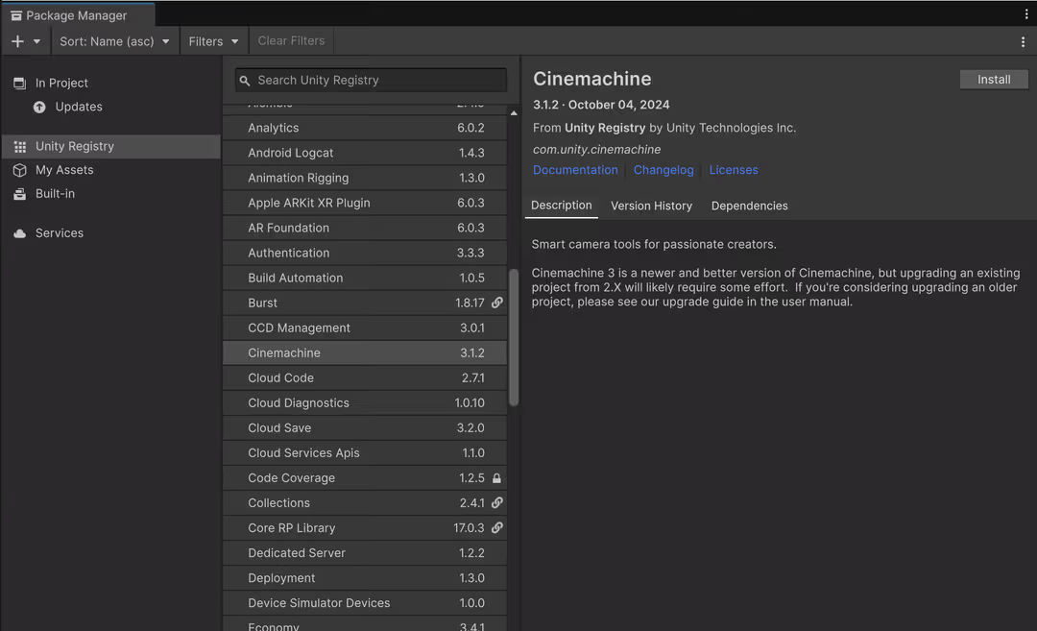The width and height of the screenshot is (1037, 631).
Task: Select the Authentication package
Action: point(365,253)
